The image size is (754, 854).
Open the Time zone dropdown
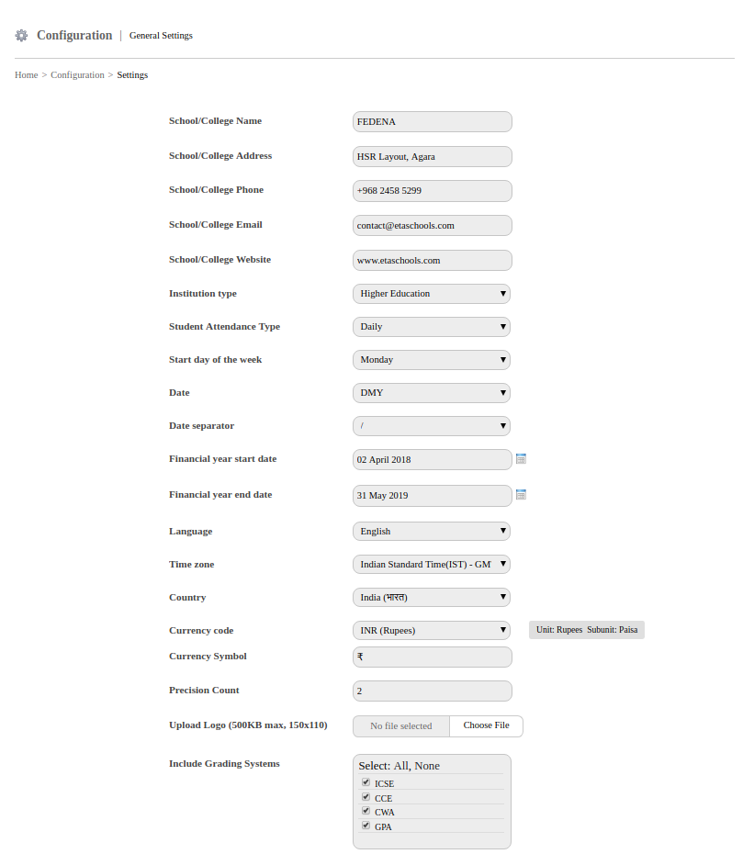pyautogui.click(x=432, y=564)
